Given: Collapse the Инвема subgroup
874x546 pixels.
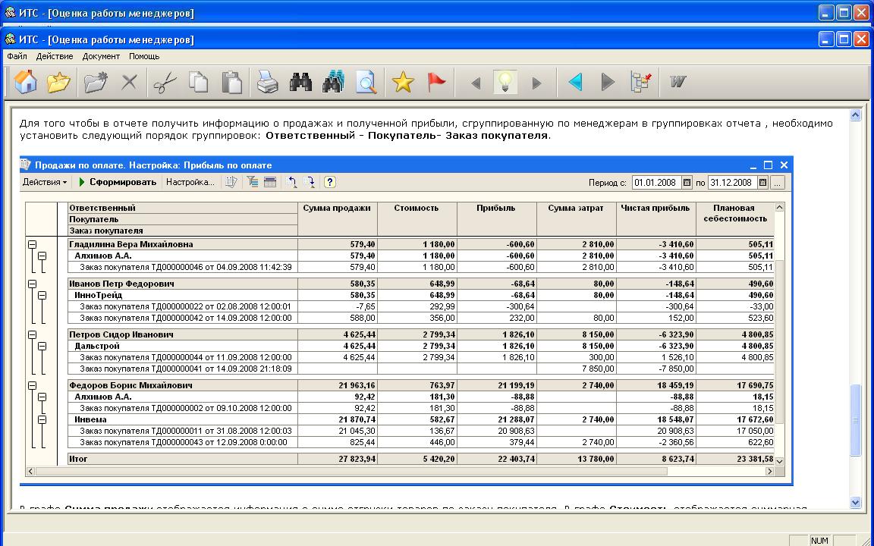Looking at the screenshot, I should (x=42, y=419).
